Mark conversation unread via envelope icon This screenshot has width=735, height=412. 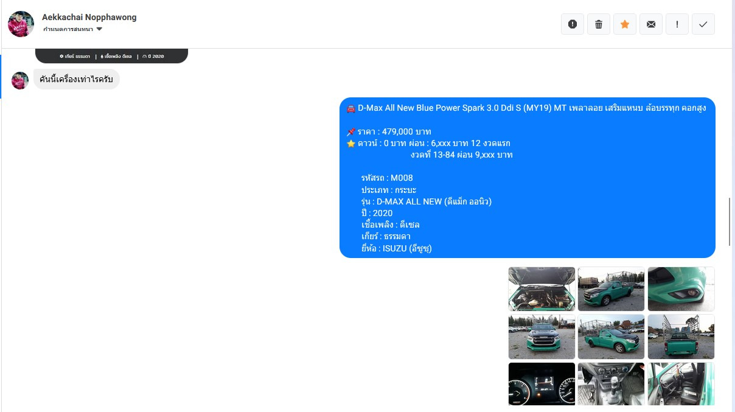coord(651,24)
